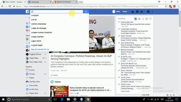Open the Friend Requests icon
The height and width of the screenshot is (102, 181).
[x=133, y=12]
